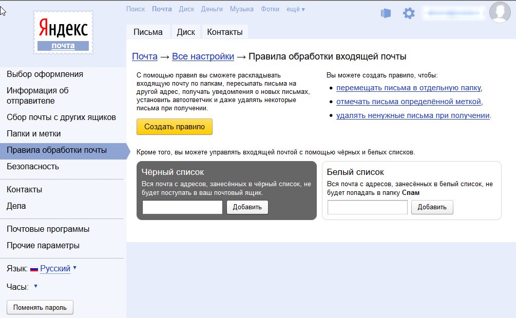Switch to the Письма tab
The height and width of the screenshot is (318, 516).
click(x=148, y=32)
